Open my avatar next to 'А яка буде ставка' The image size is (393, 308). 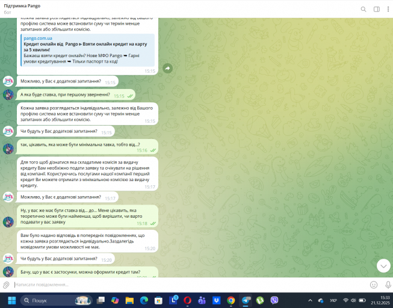click(x=8, y=94)
